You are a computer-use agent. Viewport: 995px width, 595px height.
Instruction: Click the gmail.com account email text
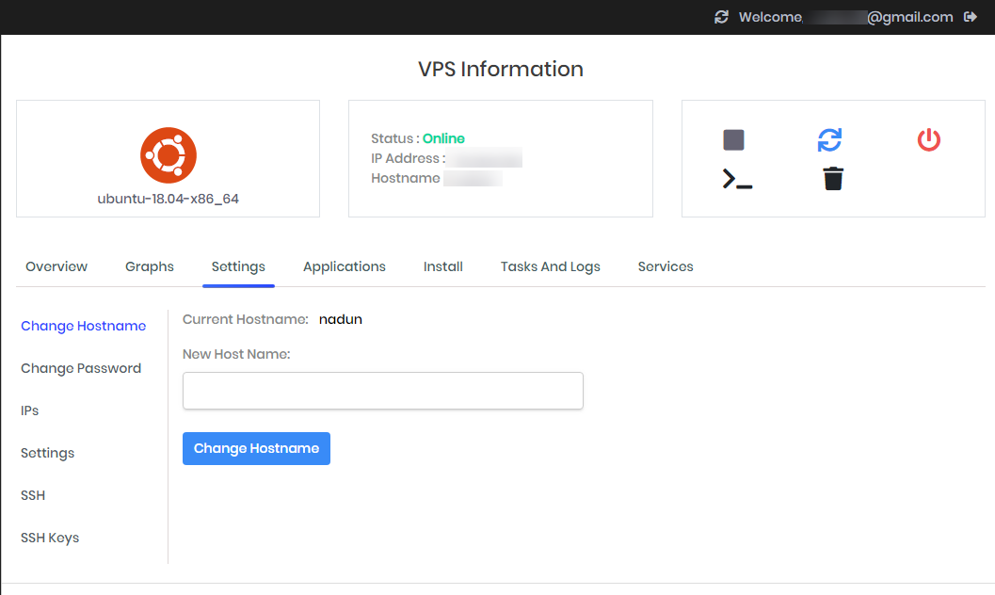click(x=909, y=17)
